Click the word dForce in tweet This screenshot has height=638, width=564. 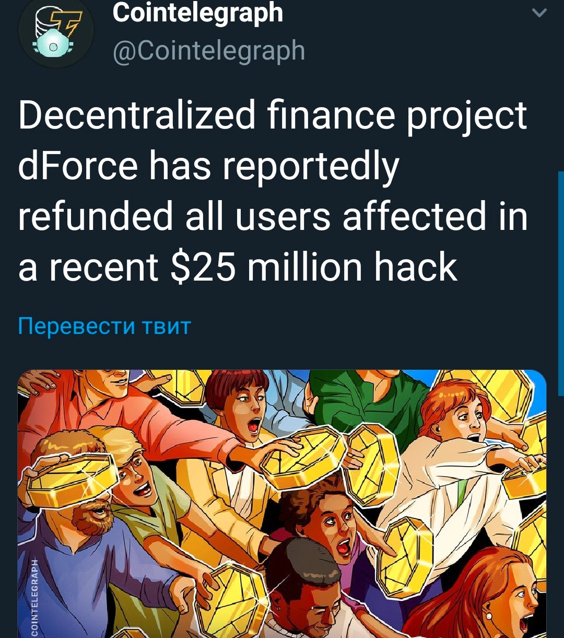coord(78,166)
